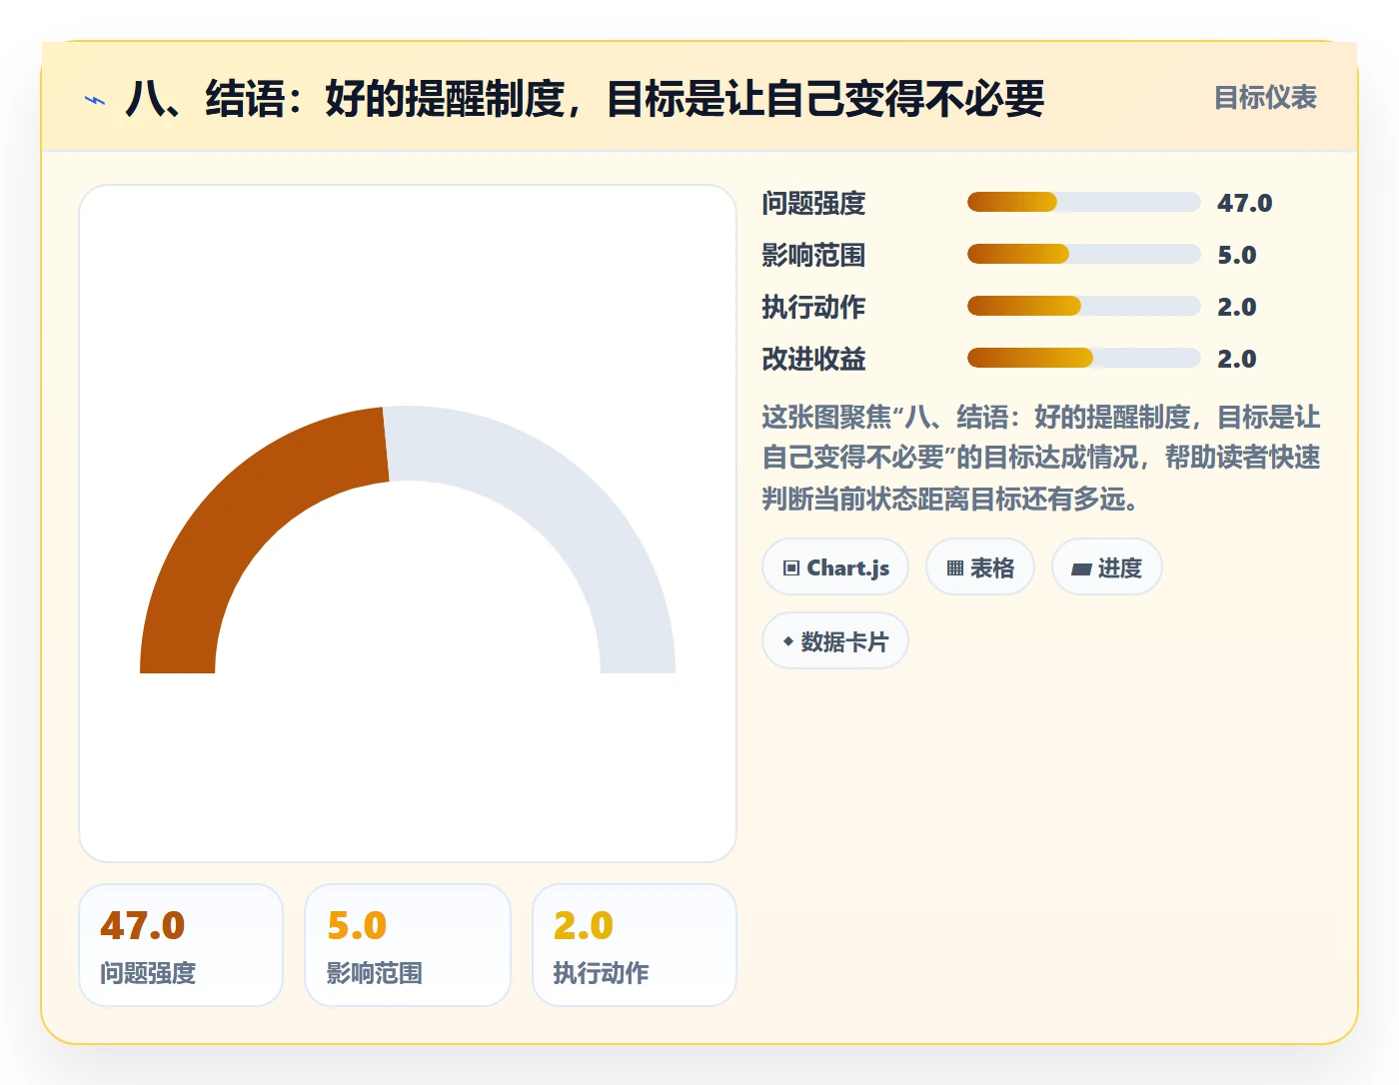Viewport: 1399px width, 1085px height.
Task: Click the 执行动作 label in the bar list
Action: tap(813, 307)
